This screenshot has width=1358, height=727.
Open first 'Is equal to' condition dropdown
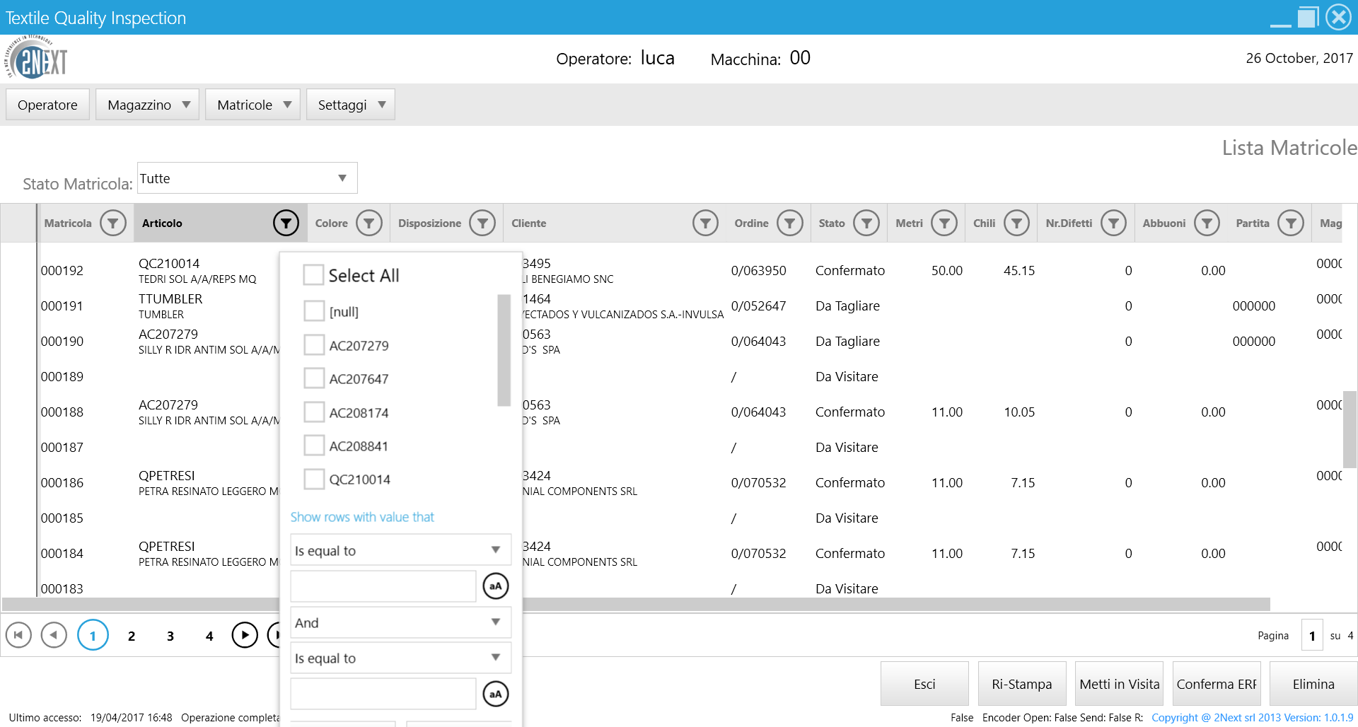click(x=400, y=550)
